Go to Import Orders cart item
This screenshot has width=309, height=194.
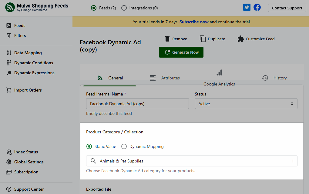point(28,90)
